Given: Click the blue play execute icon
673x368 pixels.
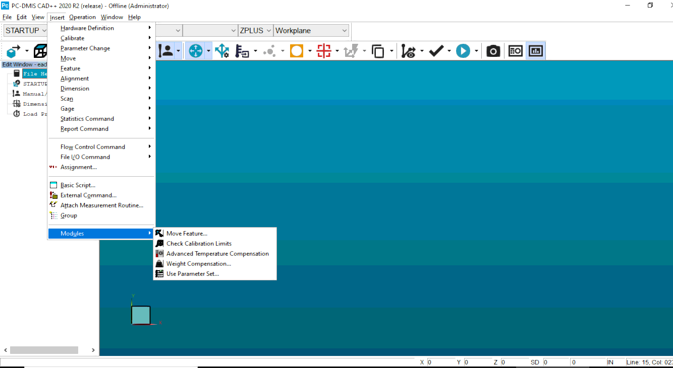Looking at the screenshot, I should pyautogui.click(x=463, y=51).
